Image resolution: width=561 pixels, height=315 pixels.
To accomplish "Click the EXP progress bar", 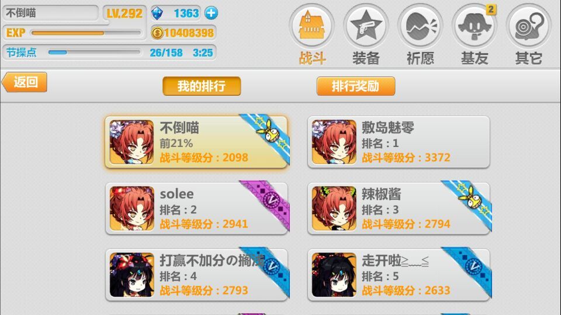I will 86,33.
